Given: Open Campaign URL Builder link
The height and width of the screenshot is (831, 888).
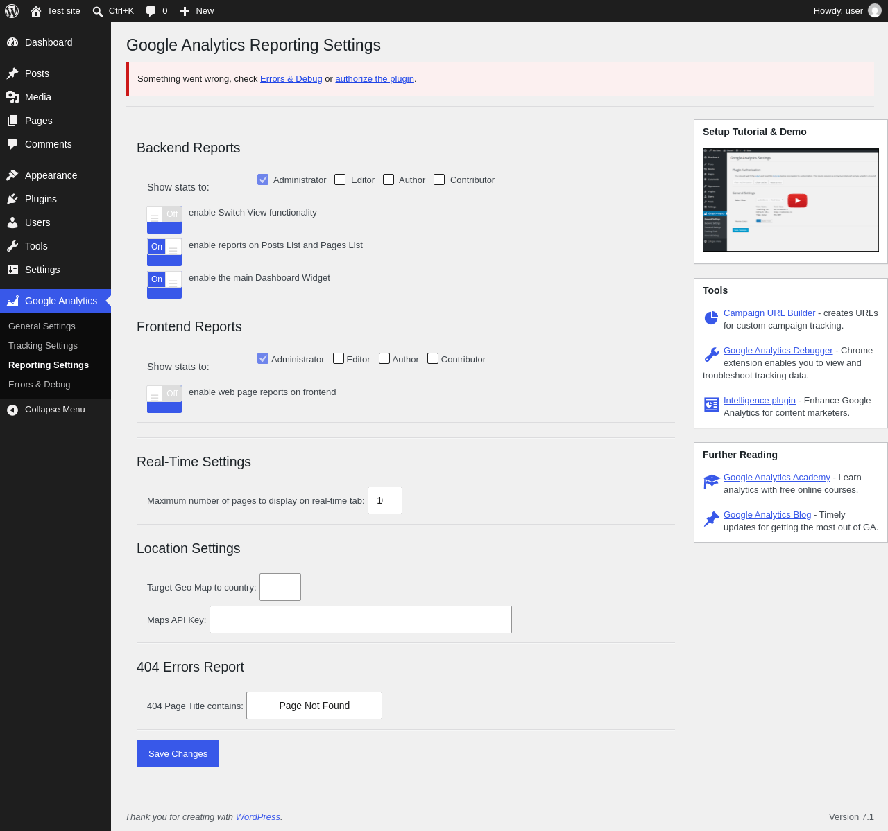Looking at the screenshot, I should tap(769, 313).
